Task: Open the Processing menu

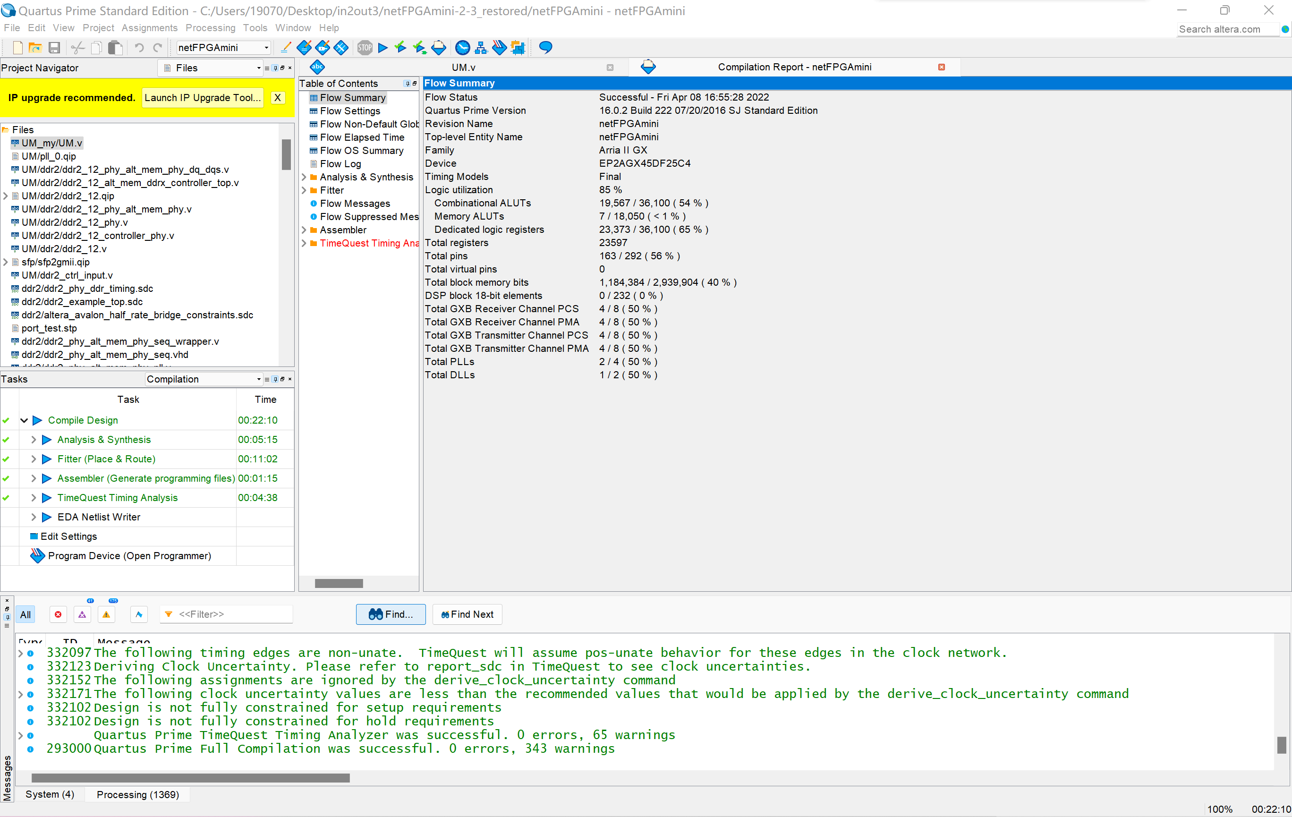Action: [210, 28]
